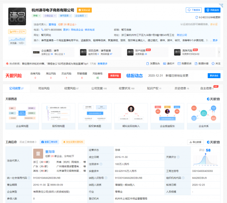Open 预警提醒 count 8
This screenshot has height=203, width=227.
point(82,78)
